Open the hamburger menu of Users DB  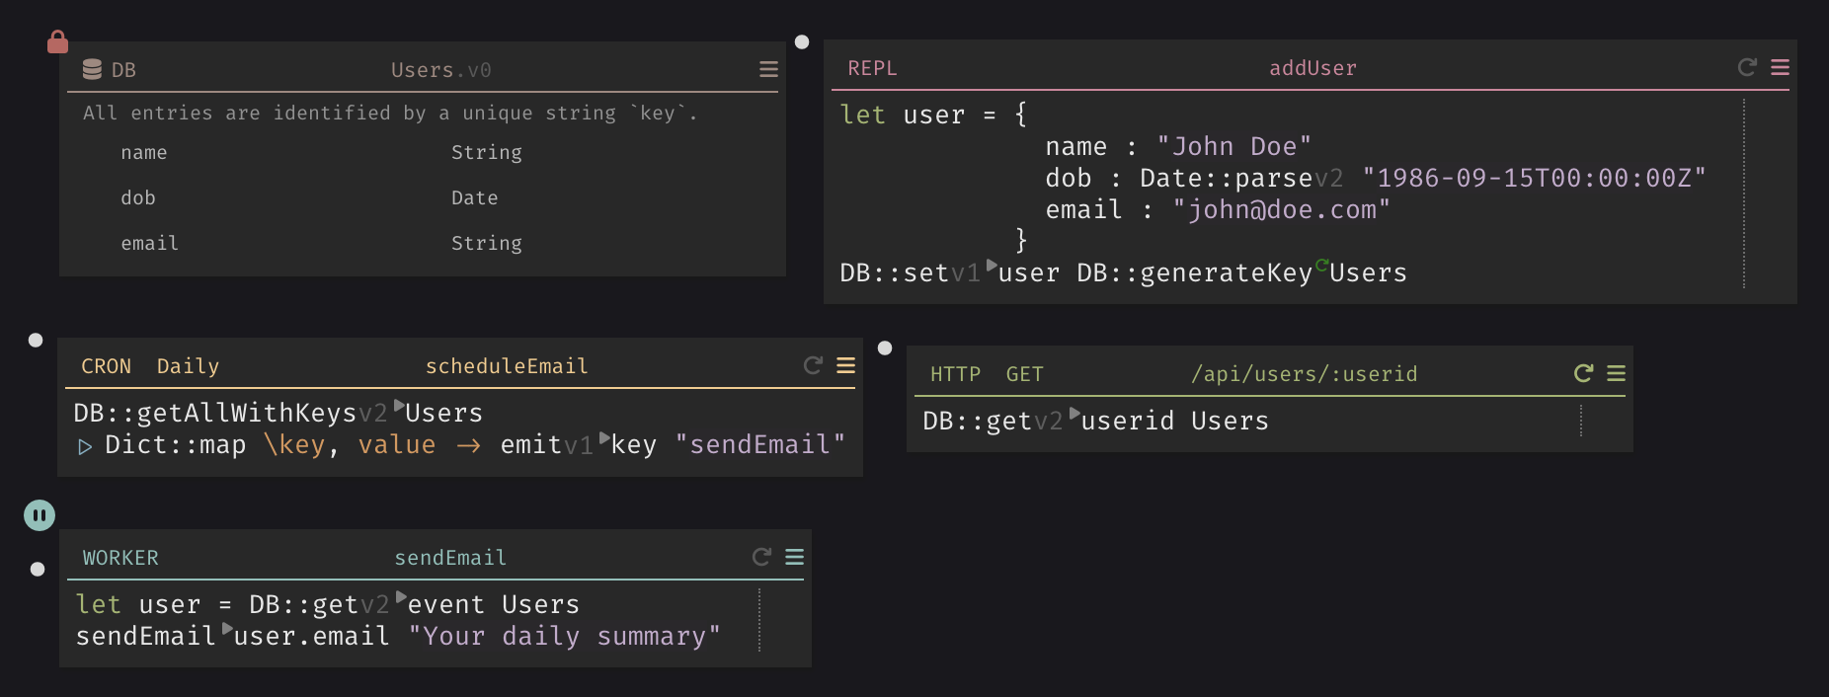(x=768, y=69)
